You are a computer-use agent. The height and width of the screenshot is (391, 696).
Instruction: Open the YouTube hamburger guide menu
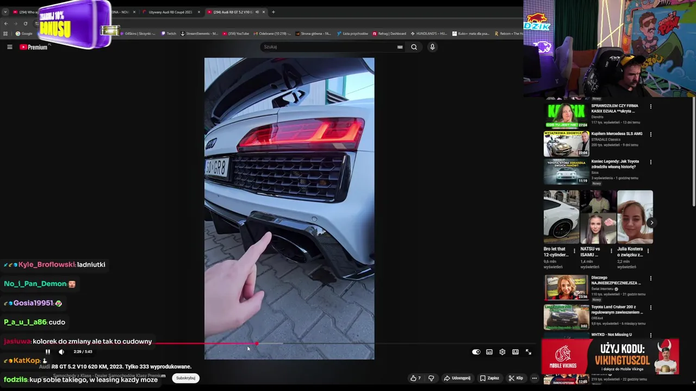click(9, 47)
